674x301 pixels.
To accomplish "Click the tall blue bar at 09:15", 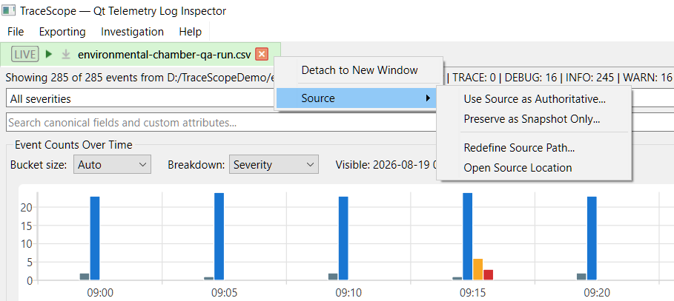I will point(467,237).
